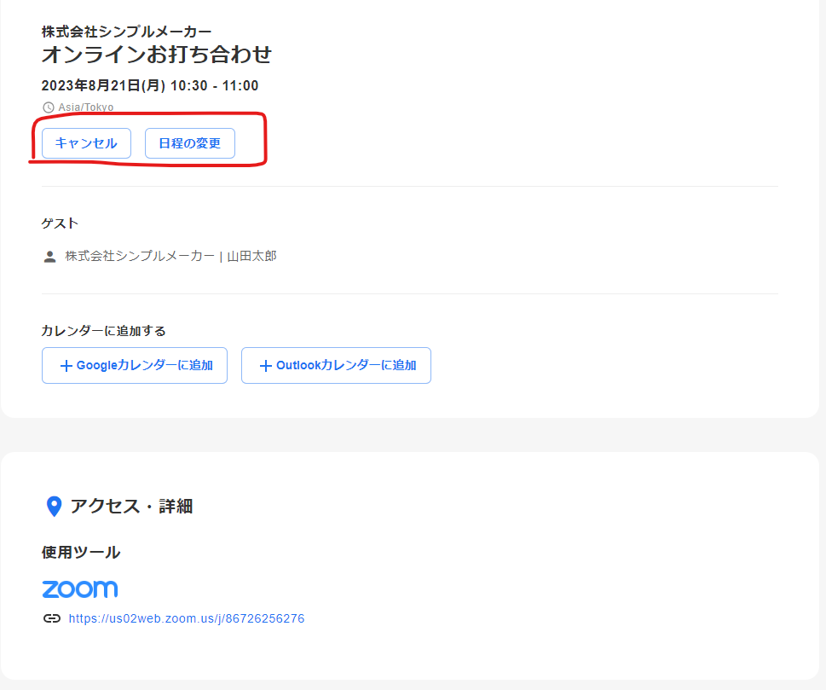This screenshot has width=826, height=690.
Task: Click the chain link icon beside URL
Action: (x=52, y=618)
